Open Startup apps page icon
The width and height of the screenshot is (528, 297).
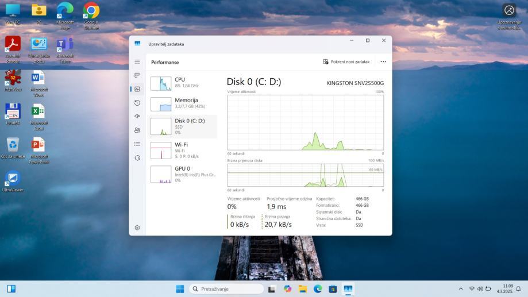coord(137,117)
